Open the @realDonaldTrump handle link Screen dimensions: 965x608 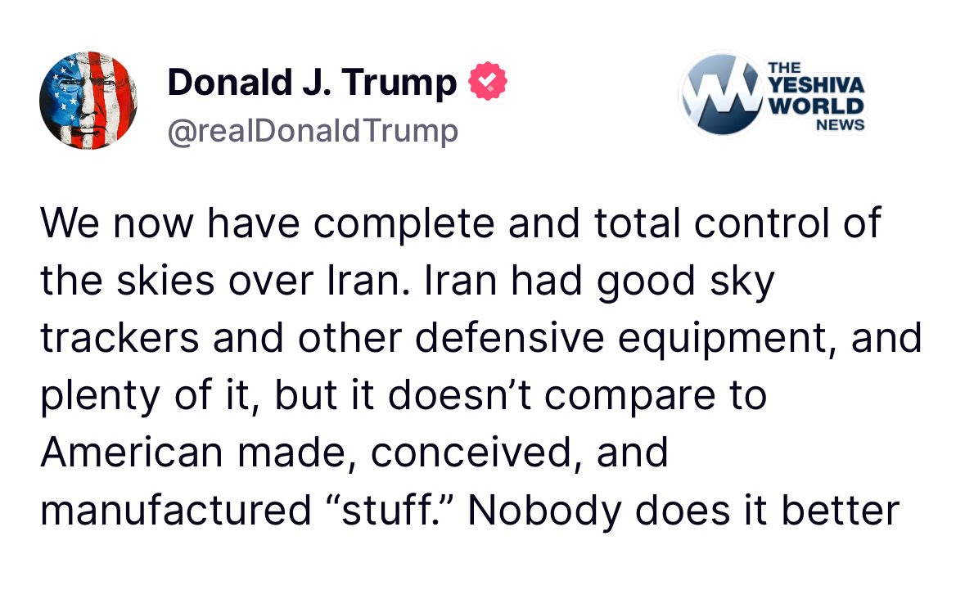click(312, 131)
